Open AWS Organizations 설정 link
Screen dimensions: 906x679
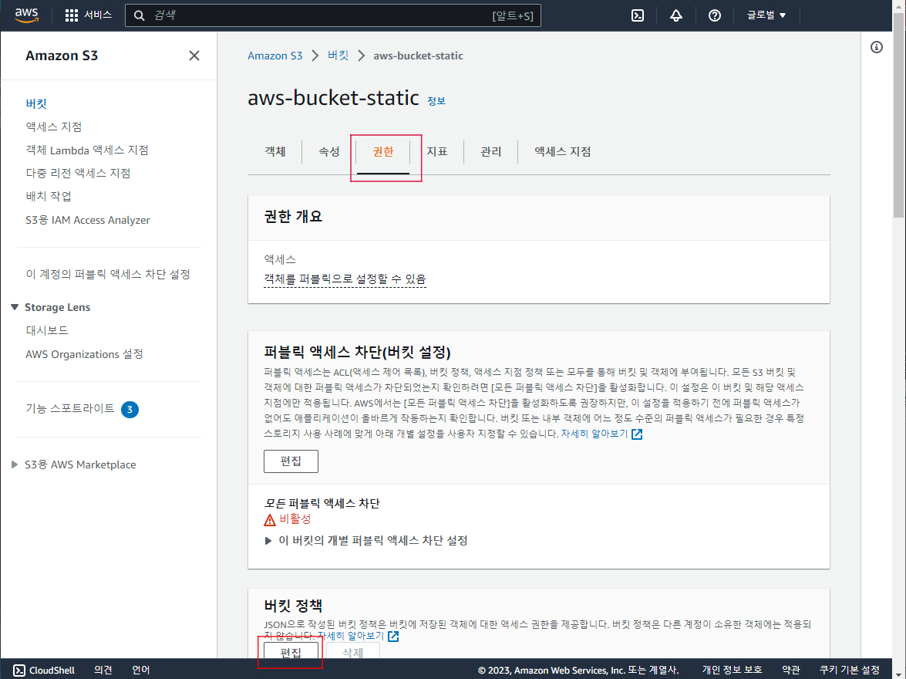click(84, 354)
